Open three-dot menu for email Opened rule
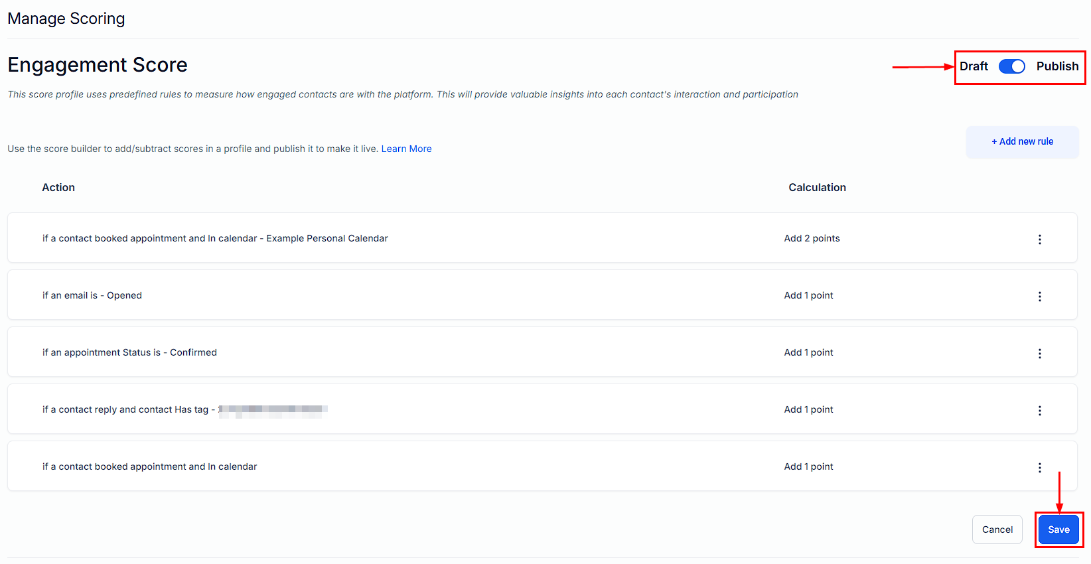Screen dimensions: 1091x564 (1039, 296)
